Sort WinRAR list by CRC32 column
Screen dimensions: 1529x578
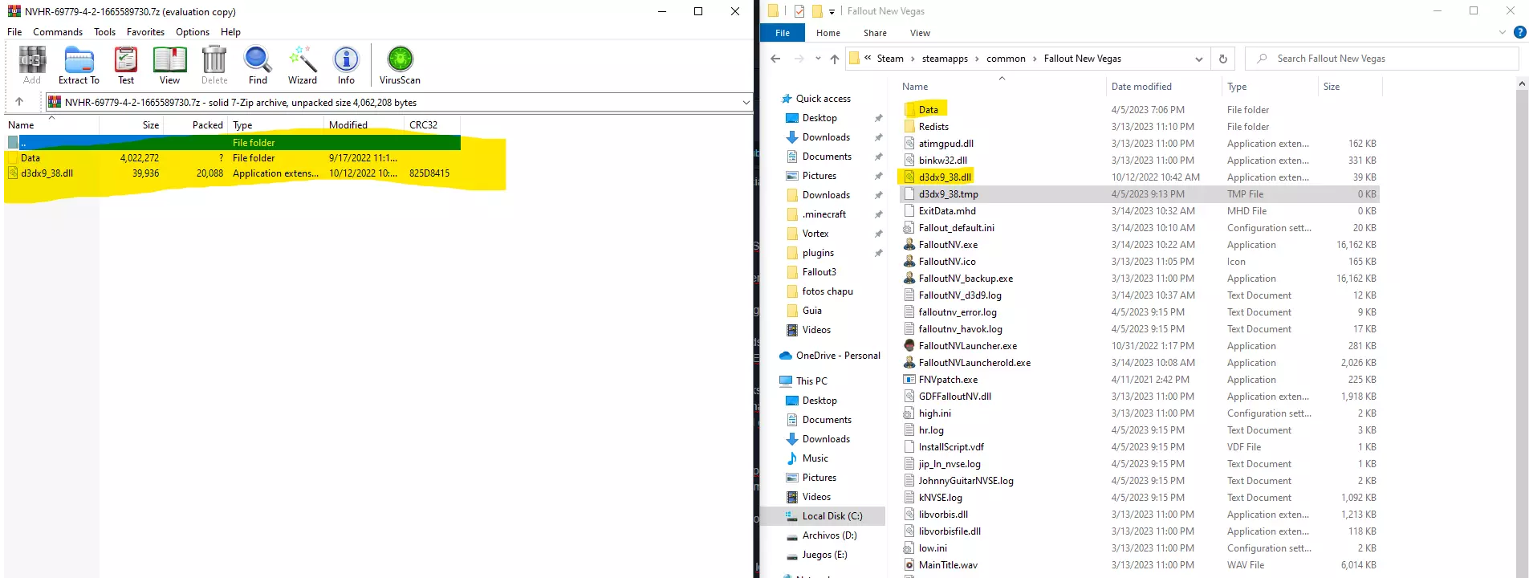423,125
